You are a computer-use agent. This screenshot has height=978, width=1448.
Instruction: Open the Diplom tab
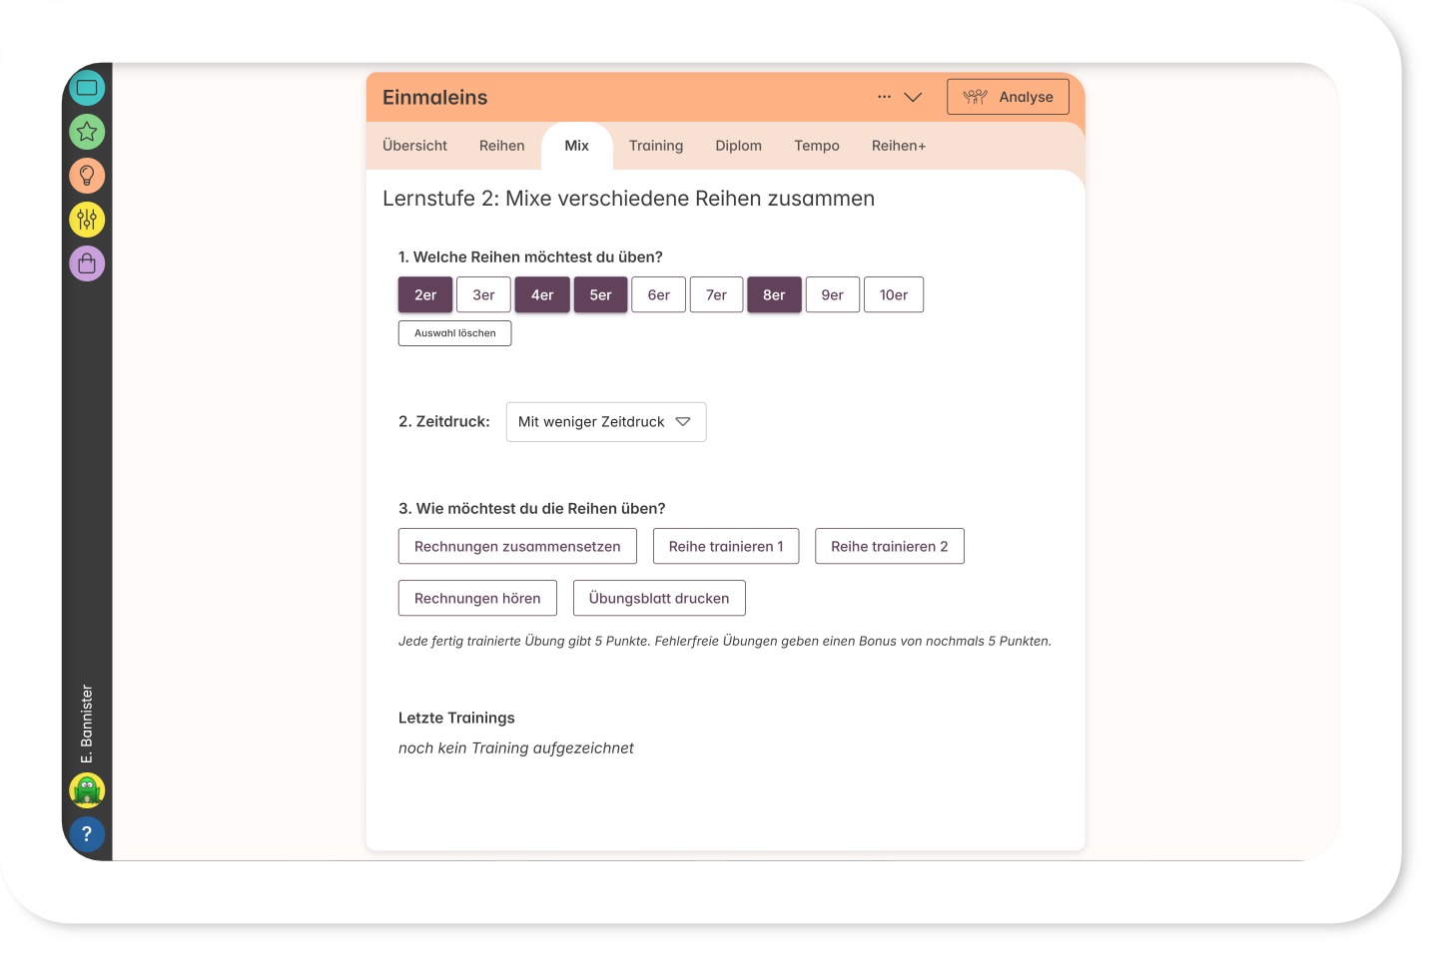point(738,146)
